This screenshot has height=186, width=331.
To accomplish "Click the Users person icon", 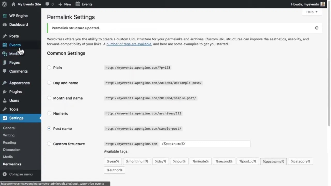I will (x=5, y=100).
